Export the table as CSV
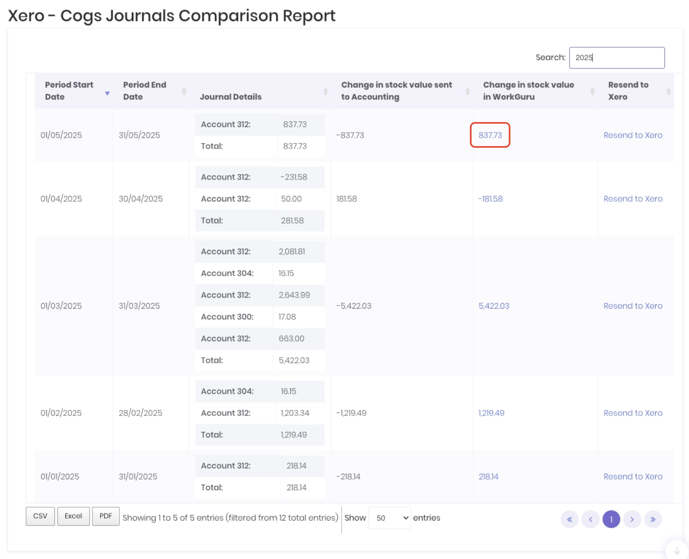This screenshot has width=689, height=559. pos(41,516)
